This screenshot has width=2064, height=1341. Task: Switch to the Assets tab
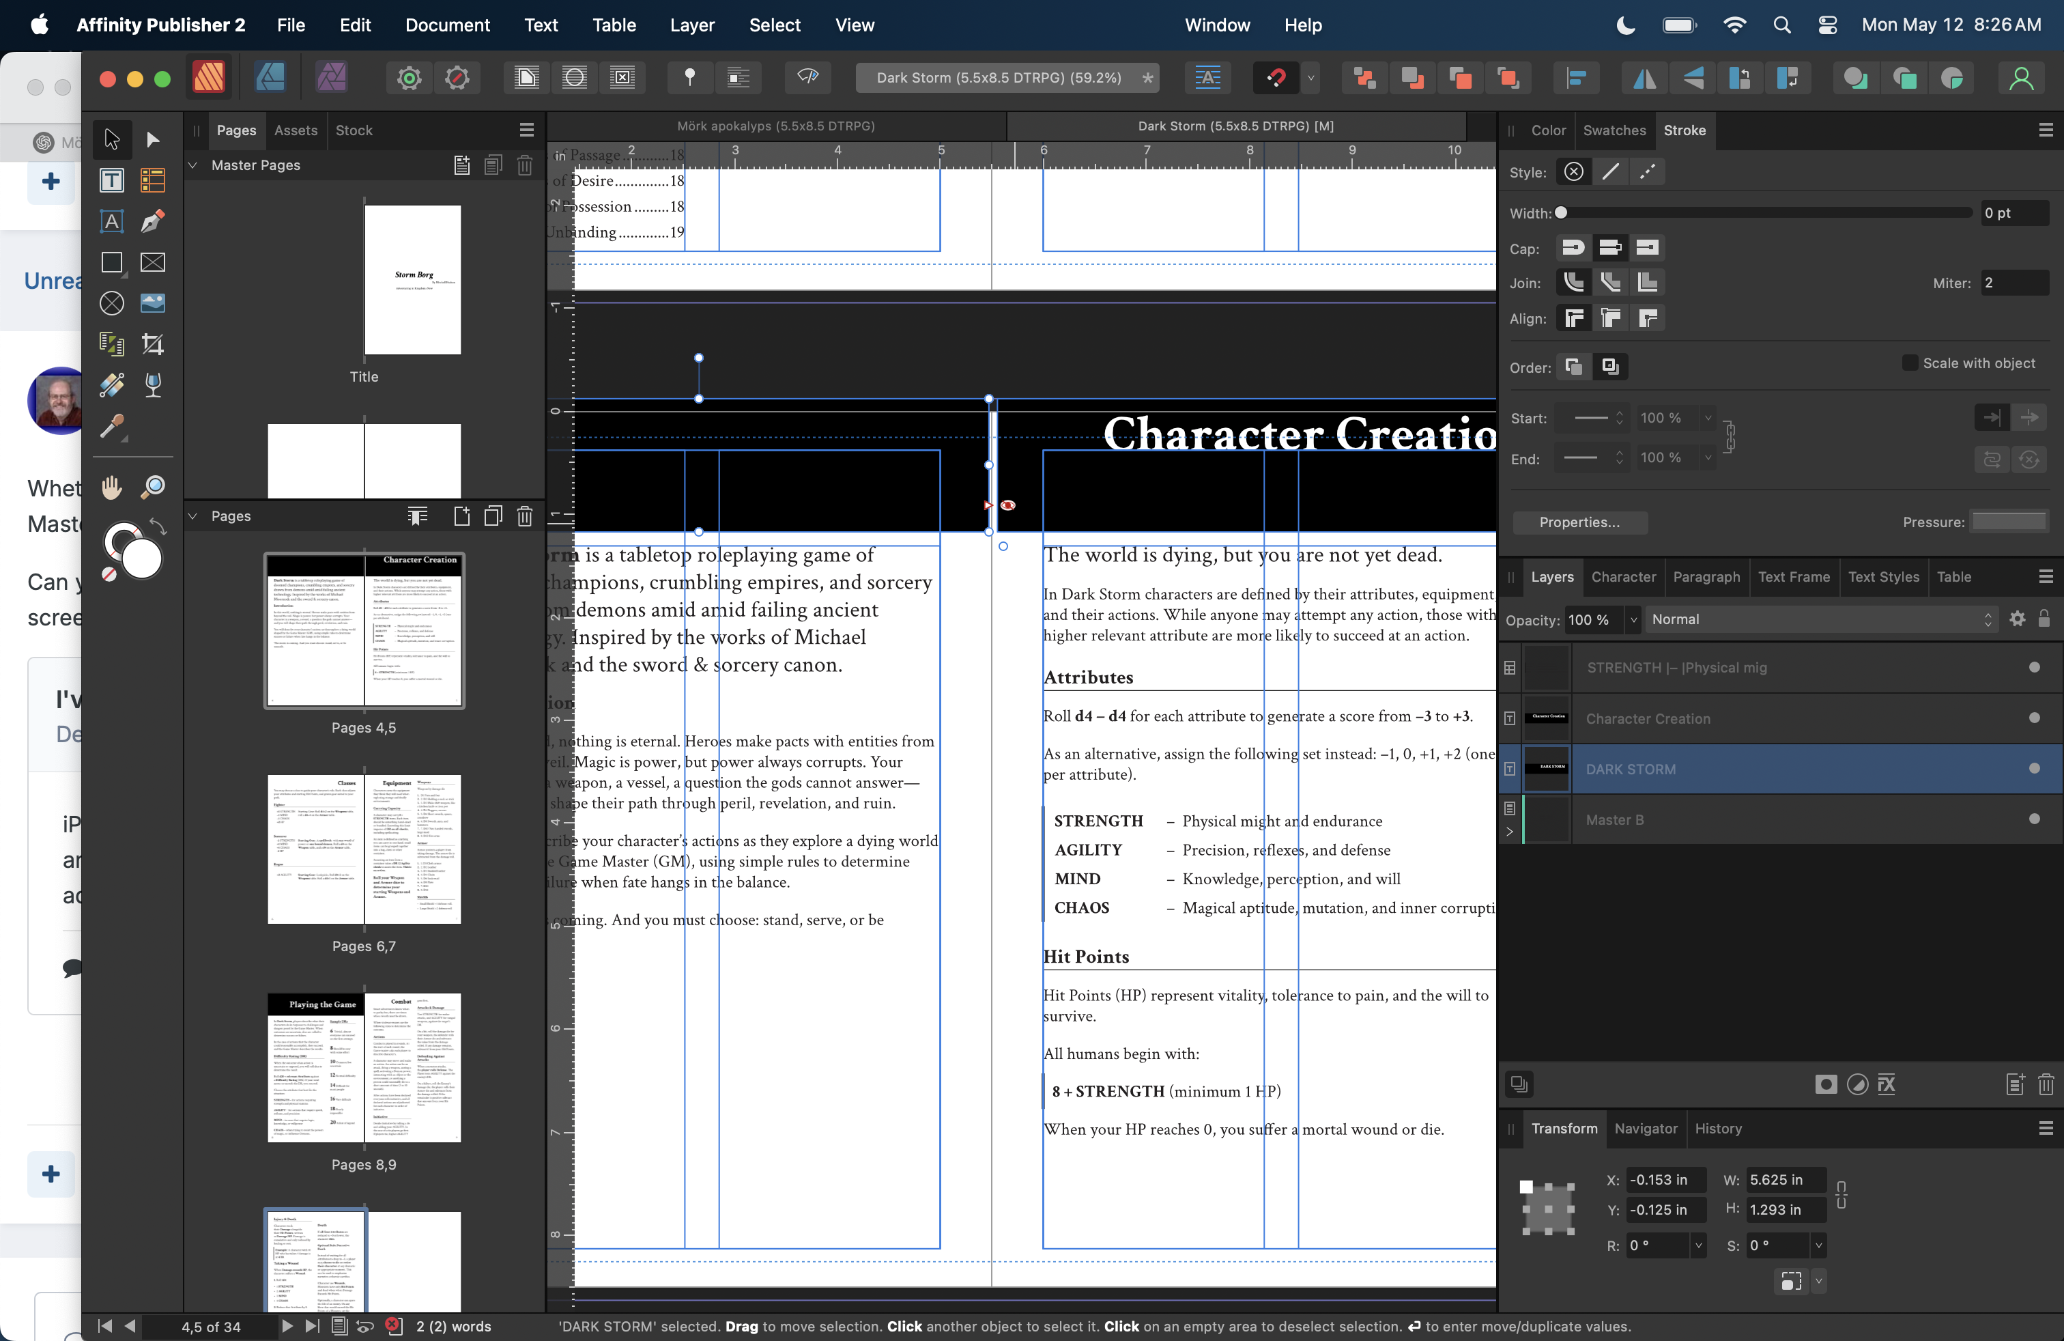tap(296, 130)
